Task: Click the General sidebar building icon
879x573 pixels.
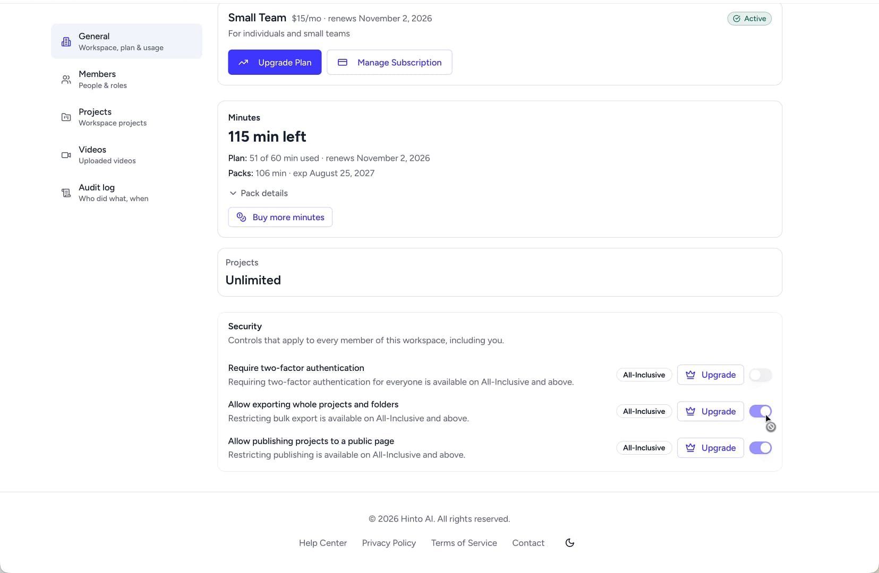Action: [66, 41]
